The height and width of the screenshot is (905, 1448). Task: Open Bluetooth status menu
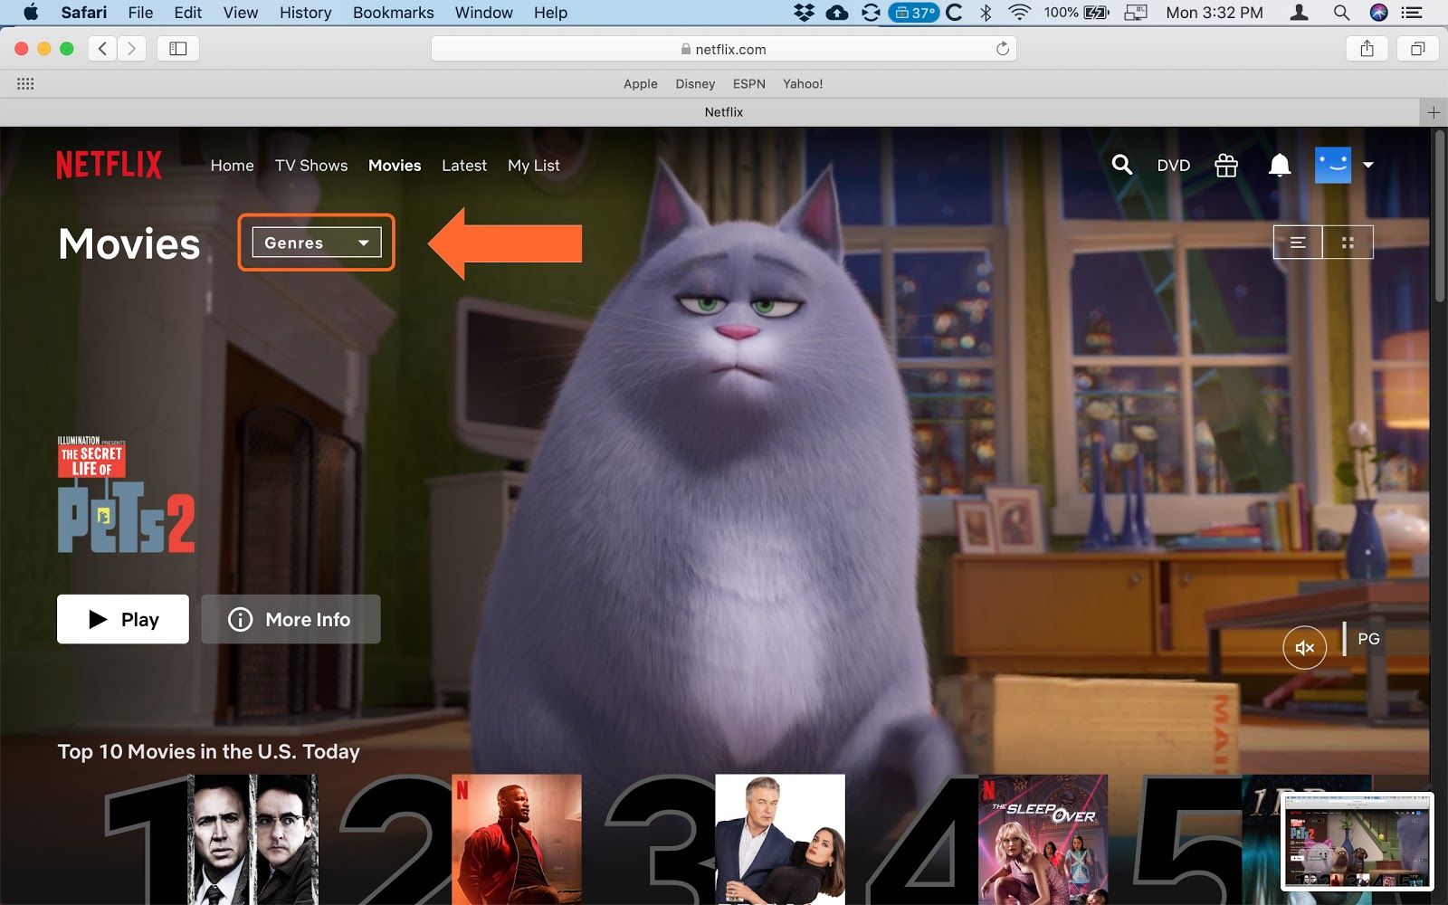click(x=986, y=13)
